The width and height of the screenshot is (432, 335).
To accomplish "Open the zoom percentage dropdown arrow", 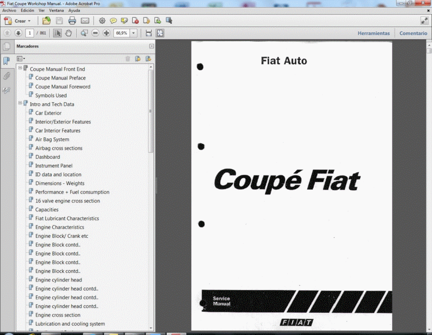I will coord(133,33).
